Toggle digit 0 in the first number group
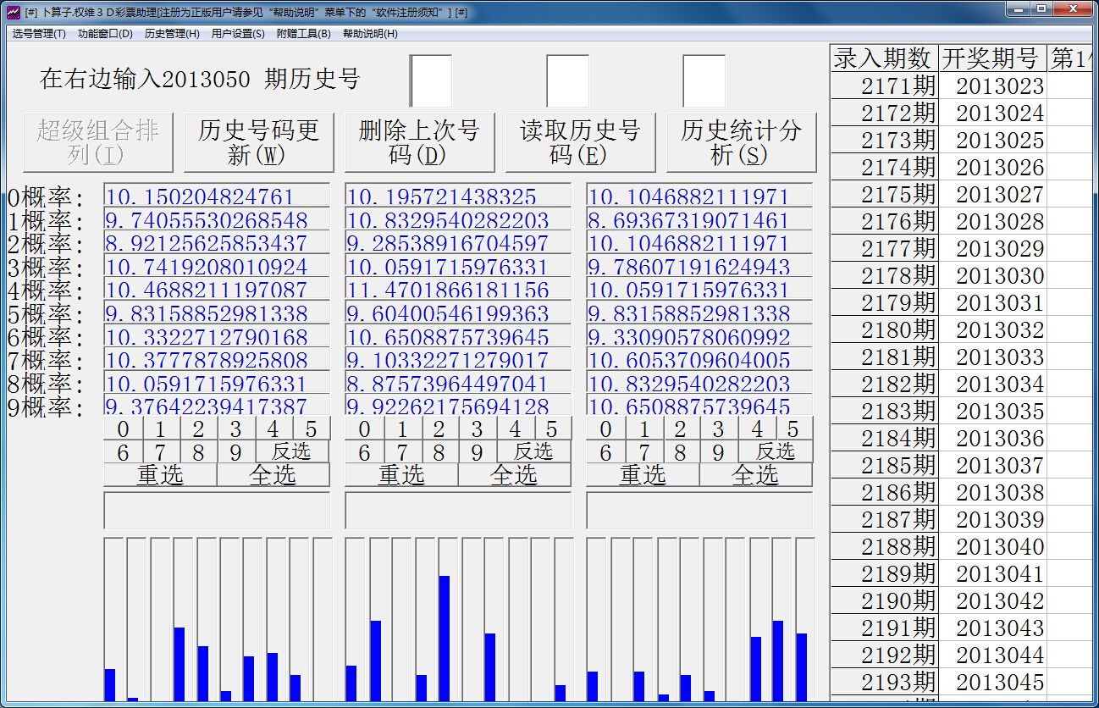 (123, 429)
